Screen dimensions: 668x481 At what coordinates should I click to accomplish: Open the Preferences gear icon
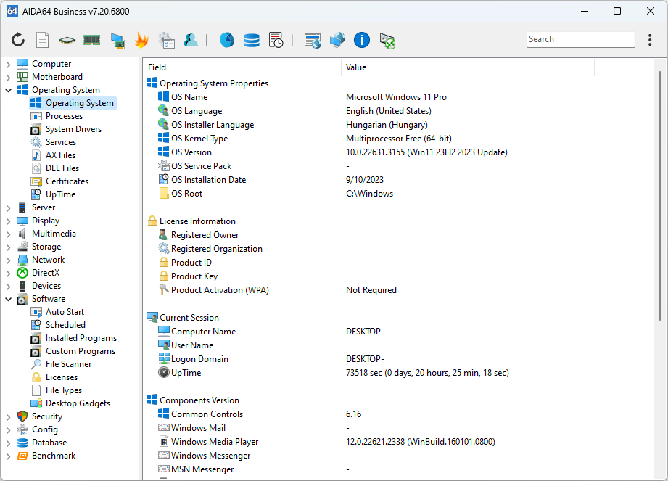point(166,40)
